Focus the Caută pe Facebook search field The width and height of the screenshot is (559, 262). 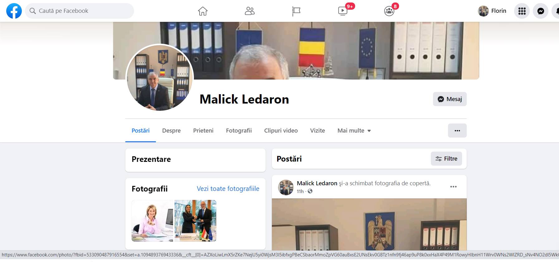pos(80,11)
